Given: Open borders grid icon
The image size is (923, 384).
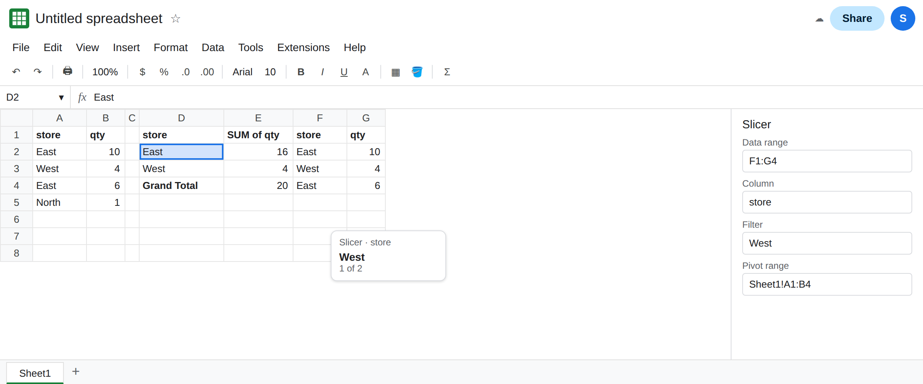Looking at the screenshot, I should pos(395,72).
